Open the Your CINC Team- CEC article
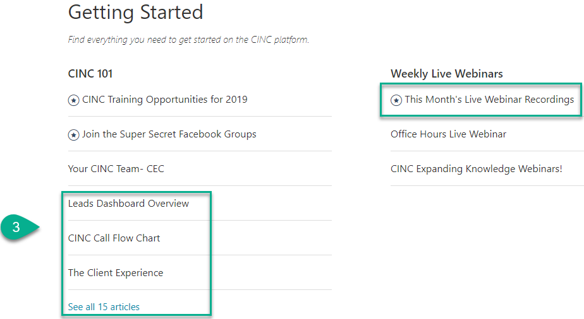 116,169
